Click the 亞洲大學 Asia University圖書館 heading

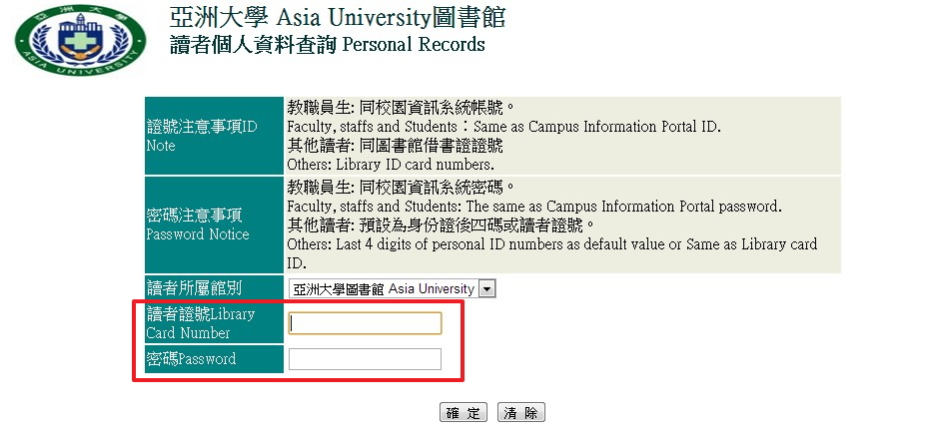point(339,18)
